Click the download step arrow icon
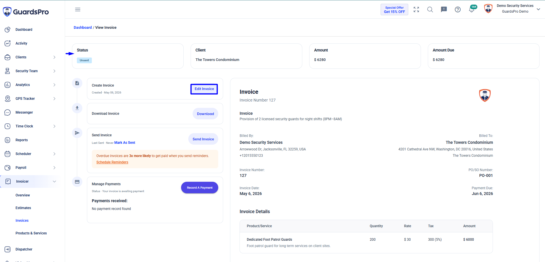This screenshot has width=545, height=262. coord(77,108)
